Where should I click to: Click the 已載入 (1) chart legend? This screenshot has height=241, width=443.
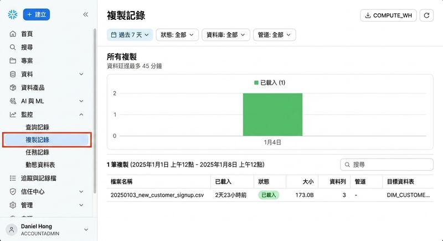(270, 82)
